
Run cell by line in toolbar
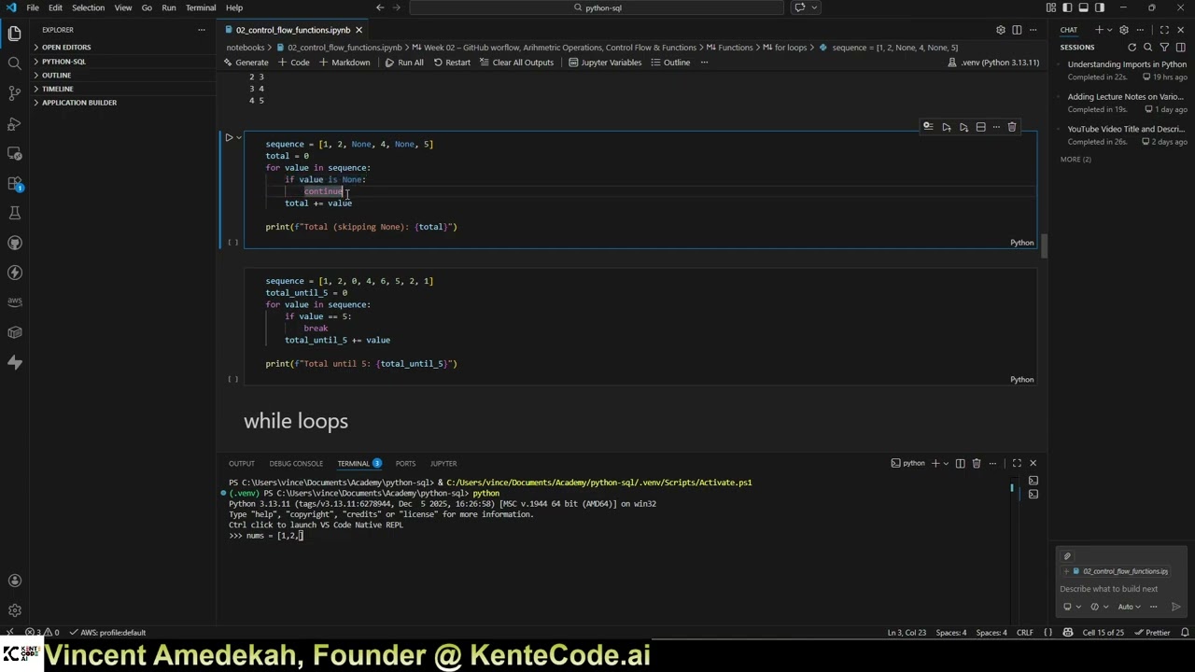tap(928, 127)
